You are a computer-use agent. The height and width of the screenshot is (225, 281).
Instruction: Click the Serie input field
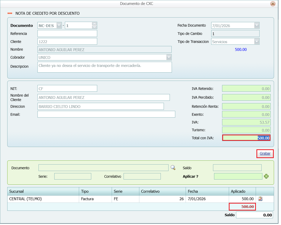73,176
